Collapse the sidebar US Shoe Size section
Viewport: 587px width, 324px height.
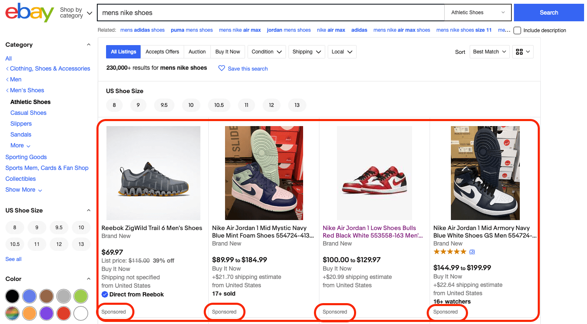88,210
